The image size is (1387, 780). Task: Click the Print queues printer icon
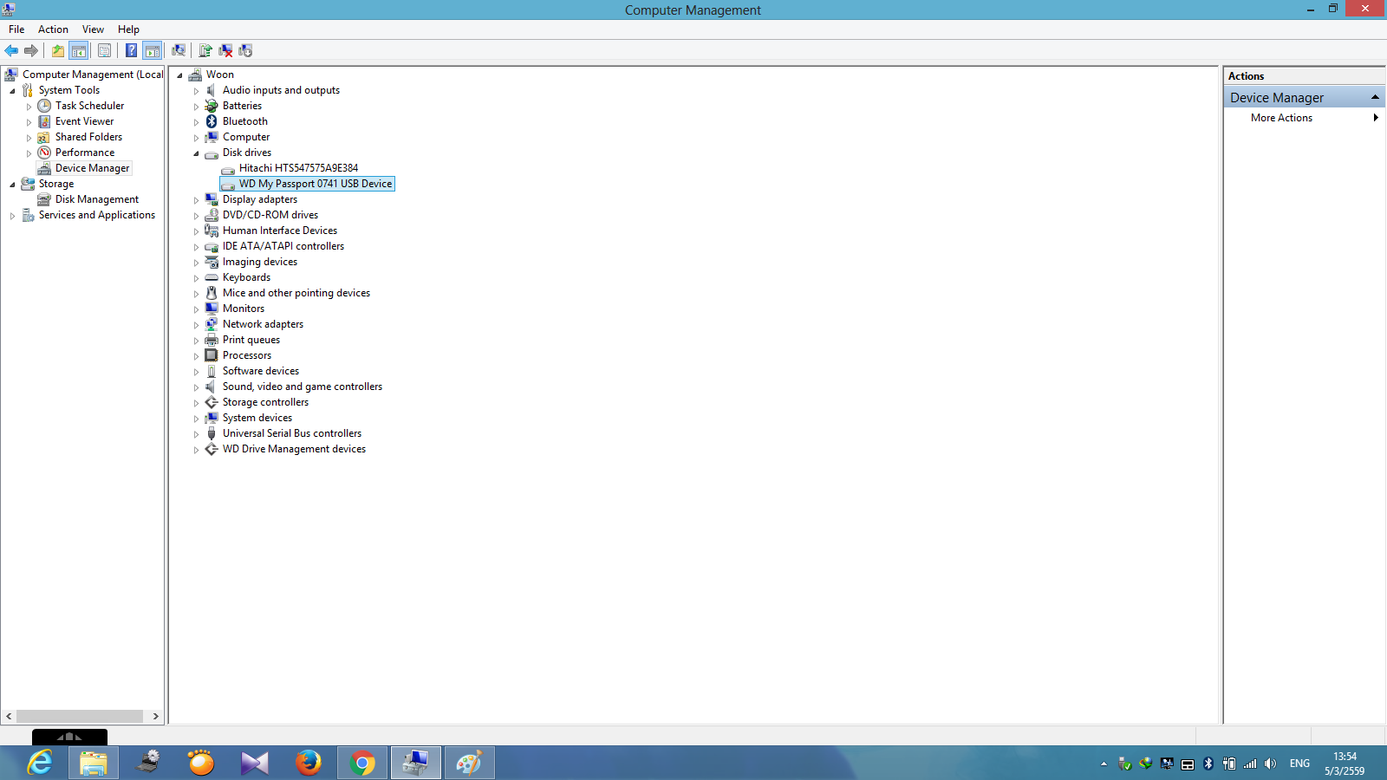212,340
